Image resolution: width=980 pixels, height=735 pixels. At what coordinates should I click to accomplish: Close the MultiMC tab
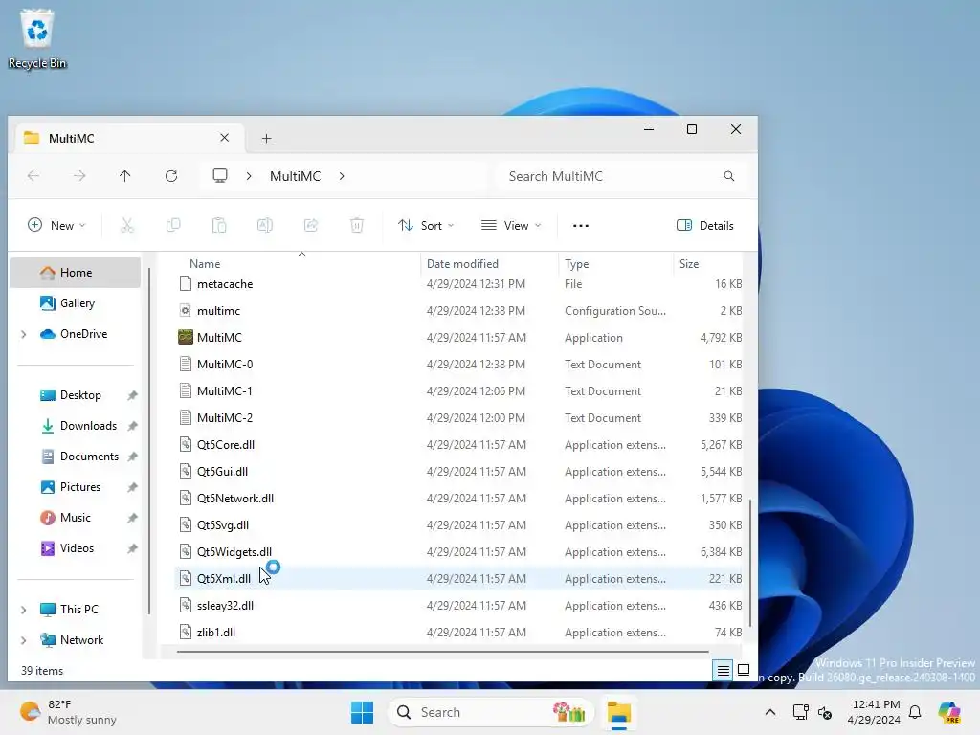point(224,138)
